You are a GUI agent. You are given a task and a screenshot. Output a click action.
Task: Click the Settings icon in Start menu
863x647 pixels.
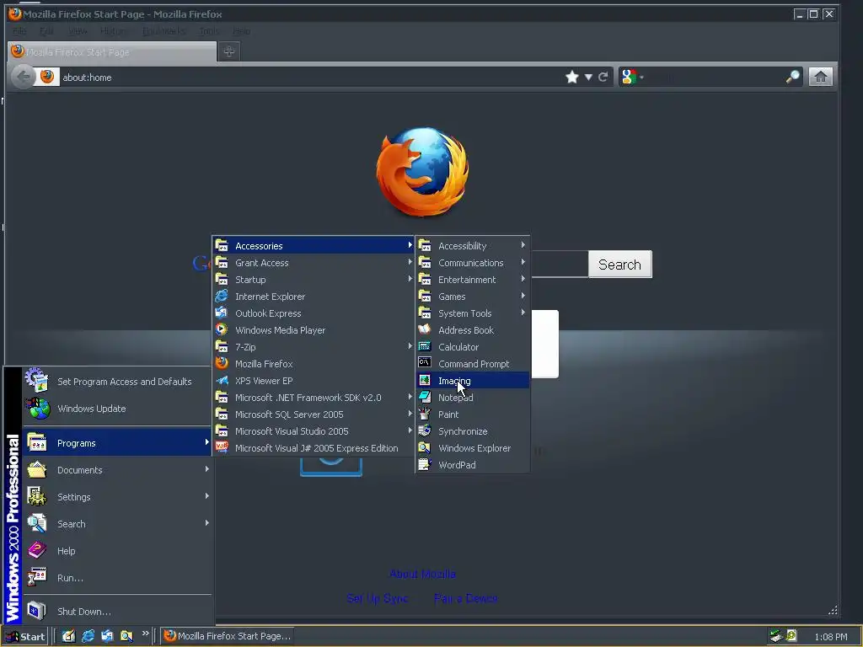tap(37, 496)
